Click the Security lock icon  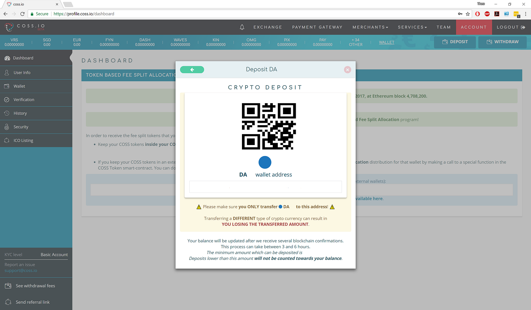[x=7, y=127]
